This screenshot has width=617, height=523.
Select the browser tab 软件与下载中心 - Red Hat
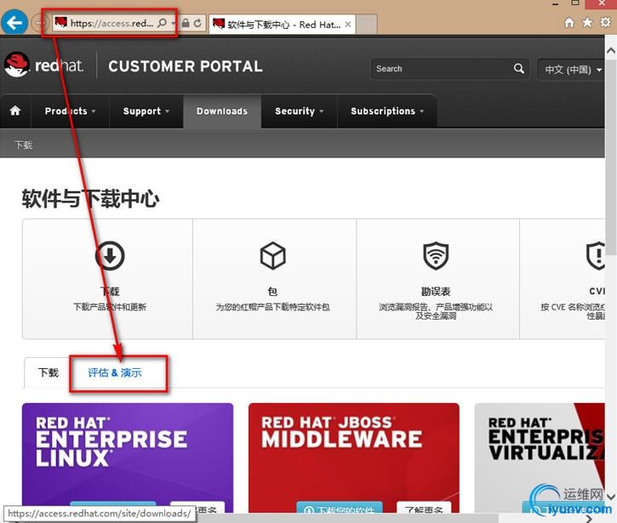click(283, 25)
